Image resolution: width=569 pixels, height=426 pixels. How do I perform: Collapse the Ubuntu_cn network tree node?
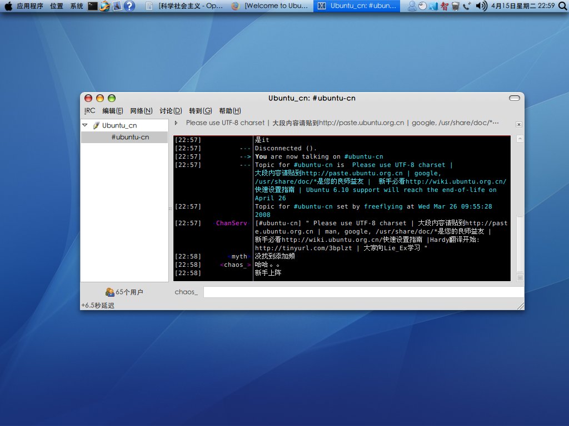pyautogui.click(x=85, y=125)
